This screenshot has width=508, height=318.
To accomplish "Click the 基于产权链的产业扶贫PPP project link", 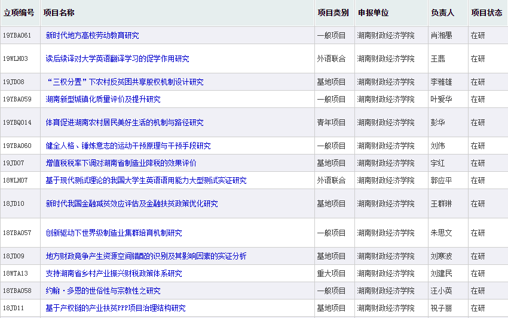I will 115,308.
